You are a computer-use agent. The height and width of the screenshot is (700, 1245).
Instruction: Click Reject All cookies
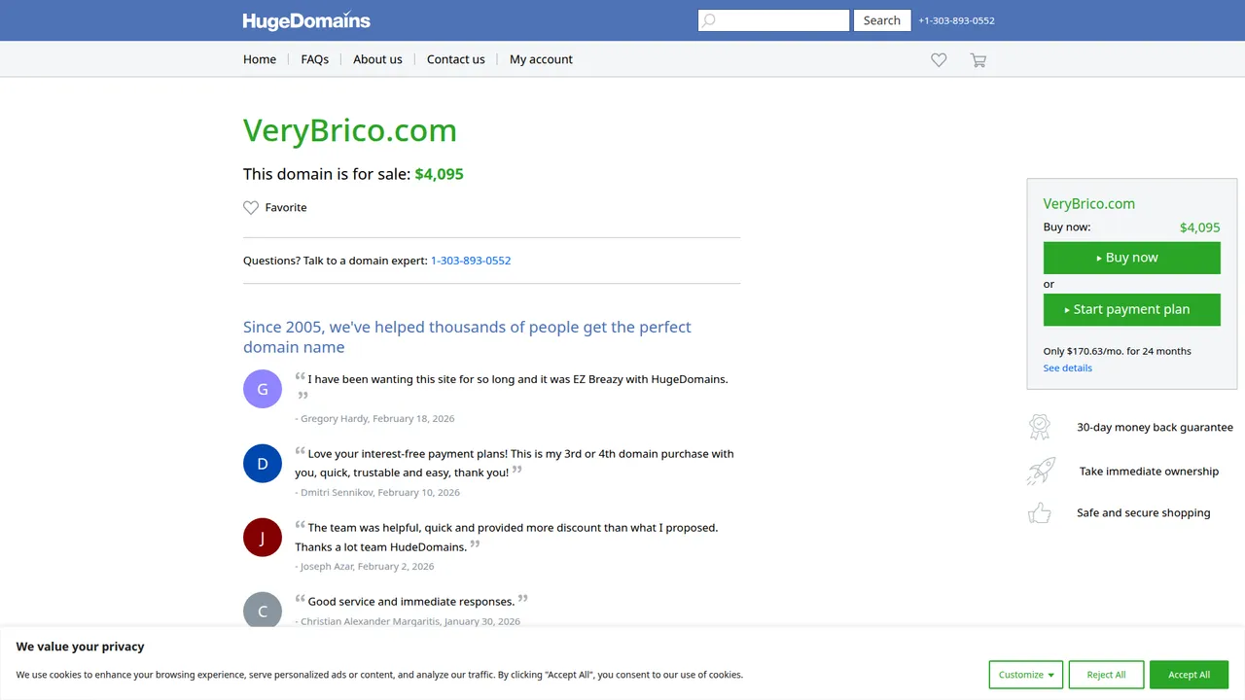point(1106,675)
